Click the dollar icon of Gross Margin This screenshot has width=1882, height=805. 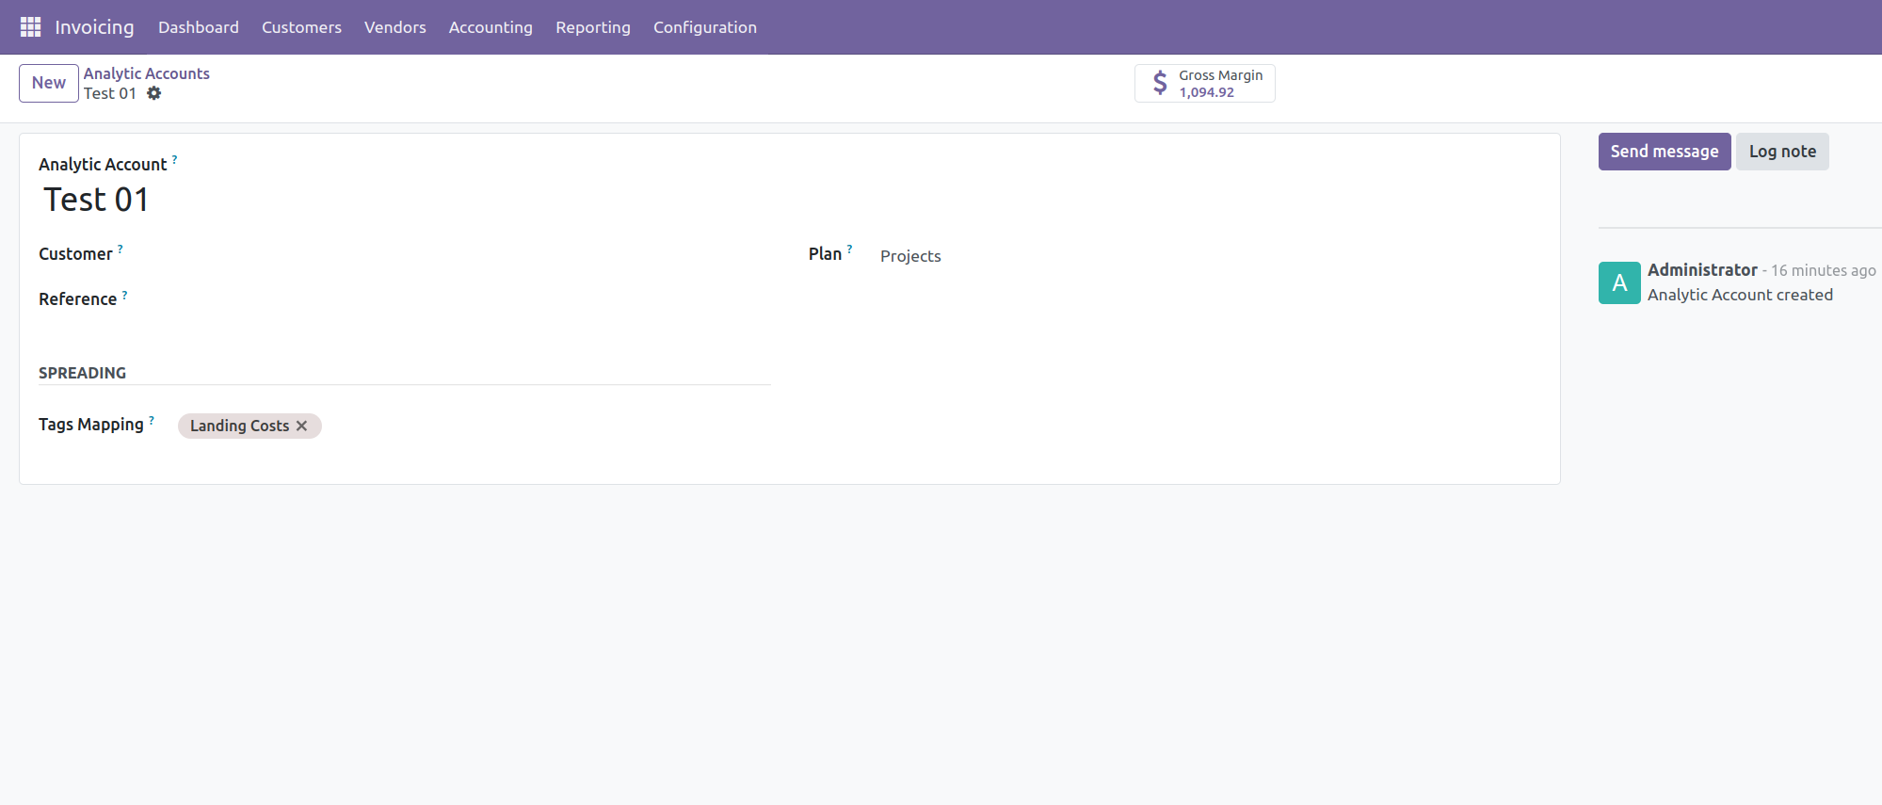pos(1160,83)
